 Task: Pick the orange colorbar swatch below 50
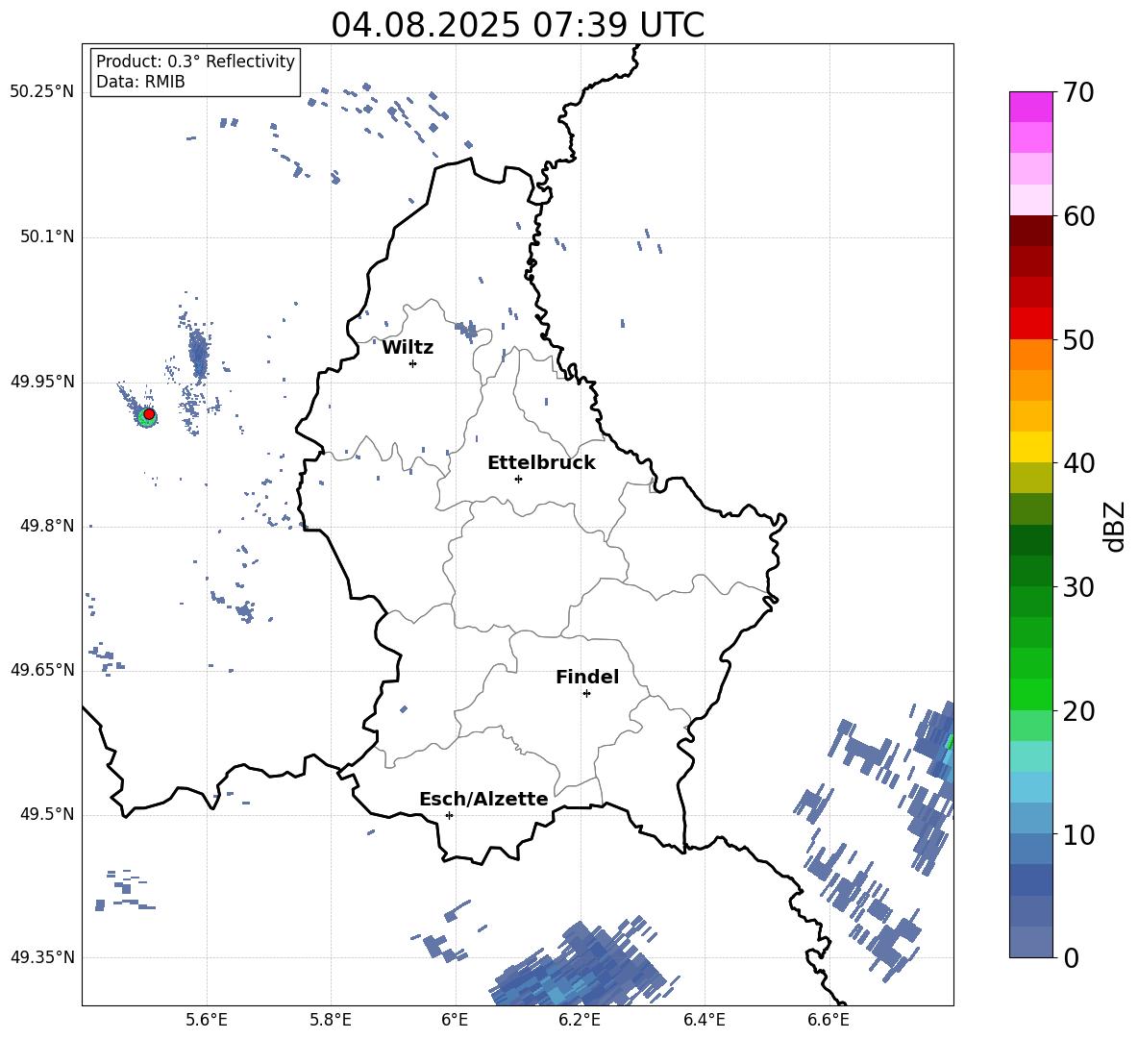1030,354
